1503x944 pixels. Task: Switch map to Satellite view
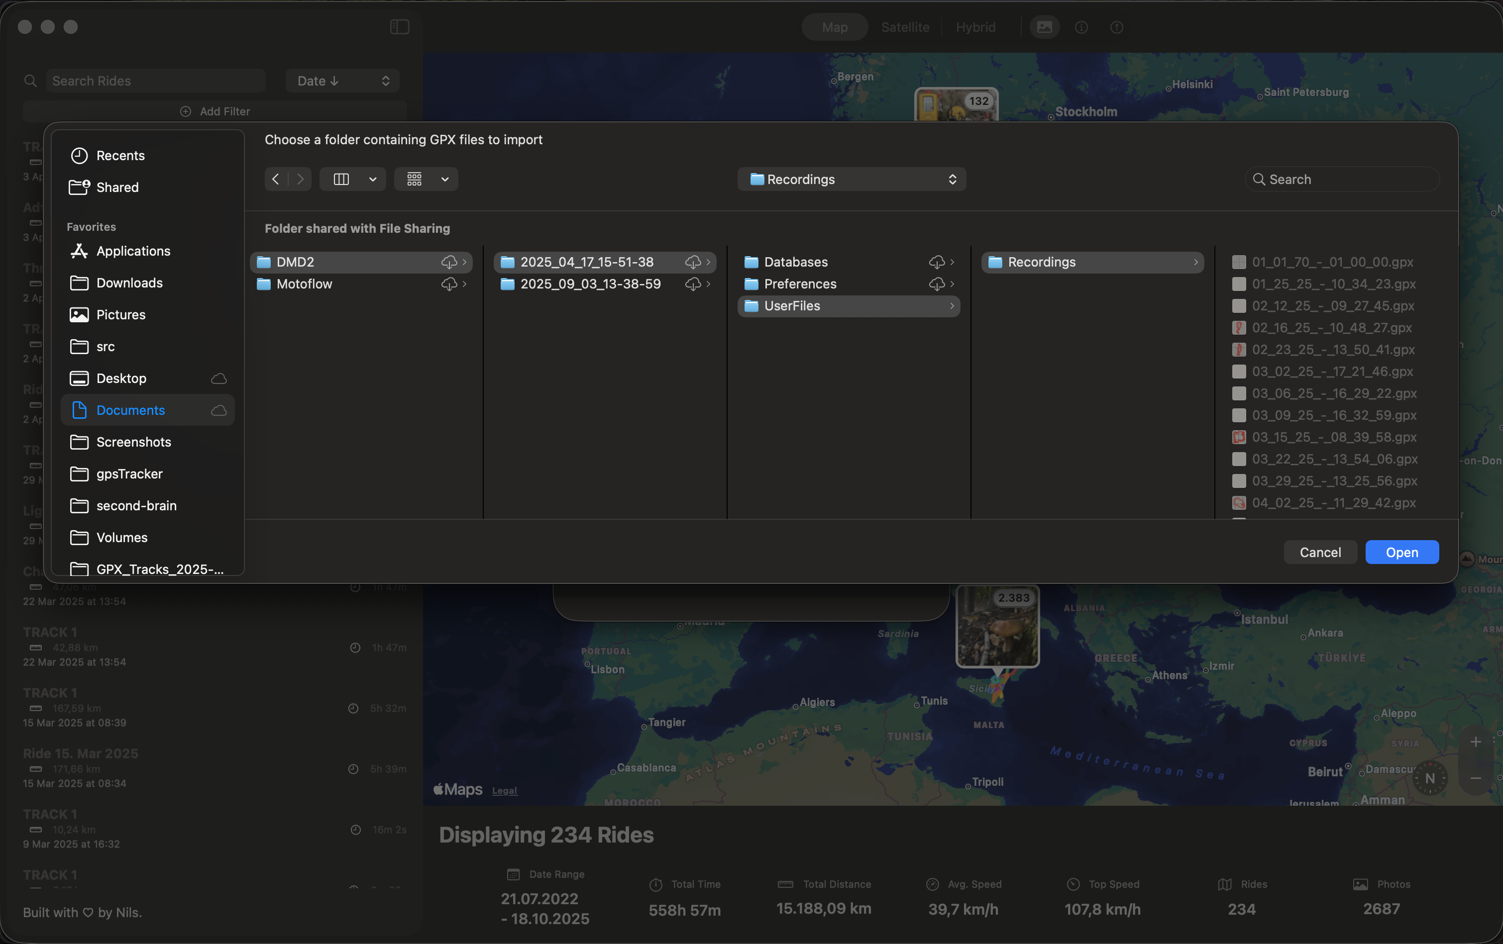(905, 27)
